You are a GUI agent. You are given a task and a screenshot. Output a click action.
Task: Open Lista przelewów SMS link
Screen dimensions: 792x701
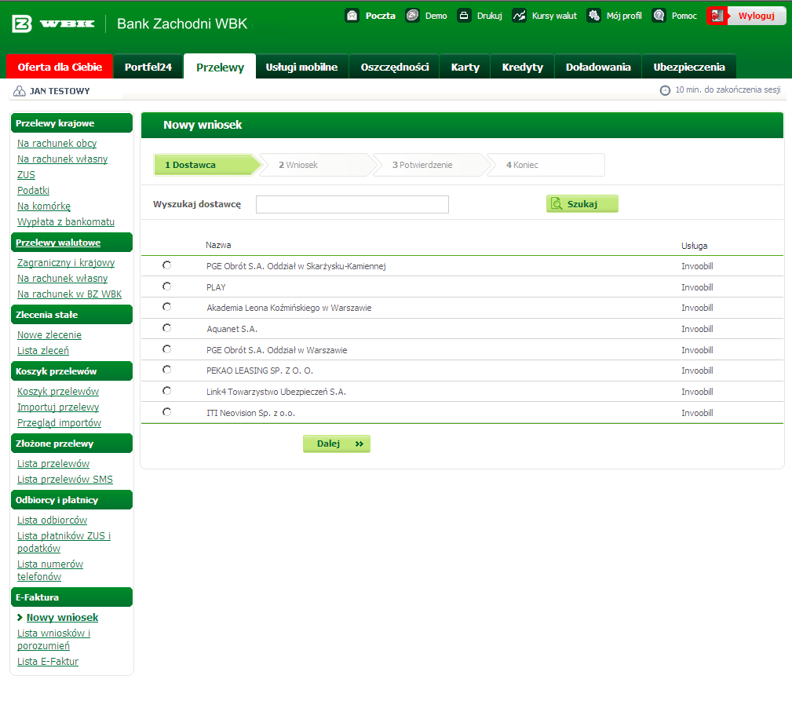(x=64, y=480)
